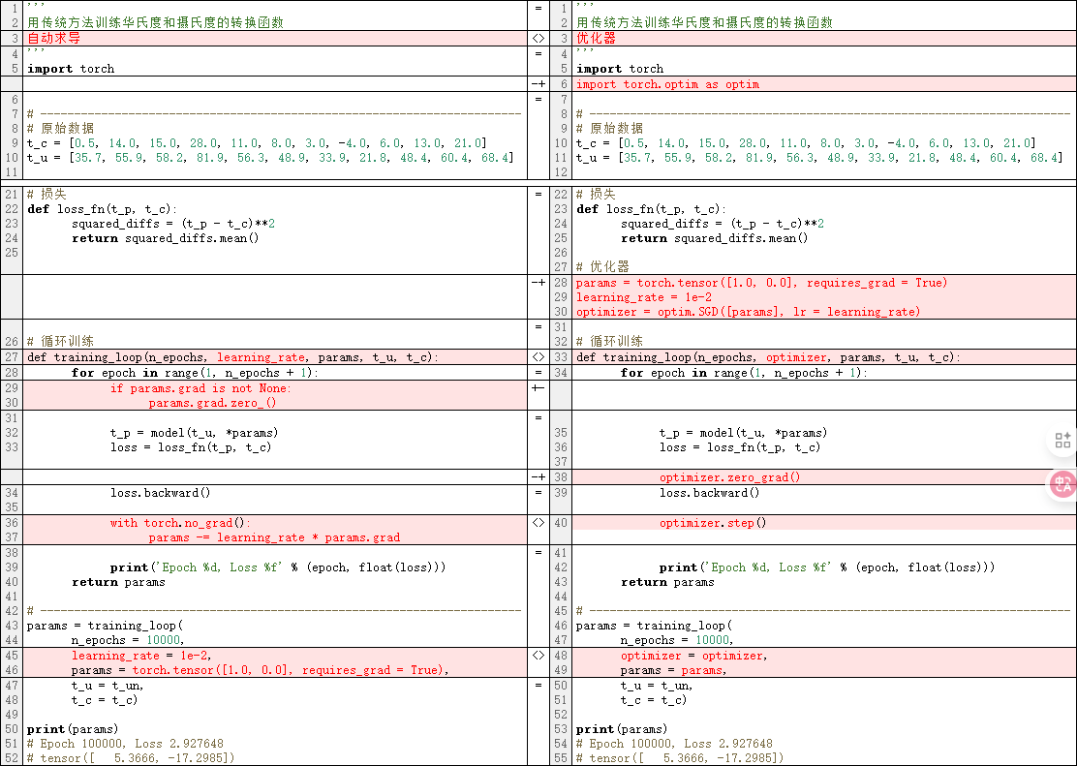Click the right-pane line 'learning_rate = 1e-2'
Screen dimensions: 1077x766
[644, 297]
